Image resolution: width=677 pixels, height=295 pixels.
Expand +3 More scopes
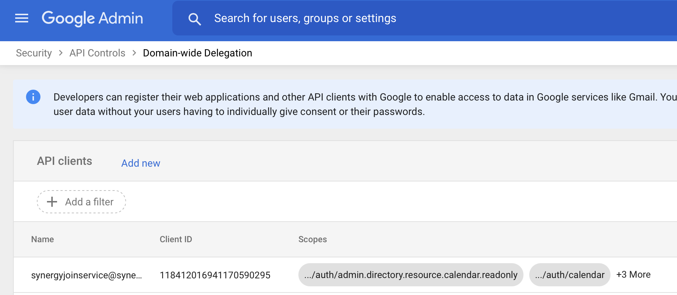[633, 275]
